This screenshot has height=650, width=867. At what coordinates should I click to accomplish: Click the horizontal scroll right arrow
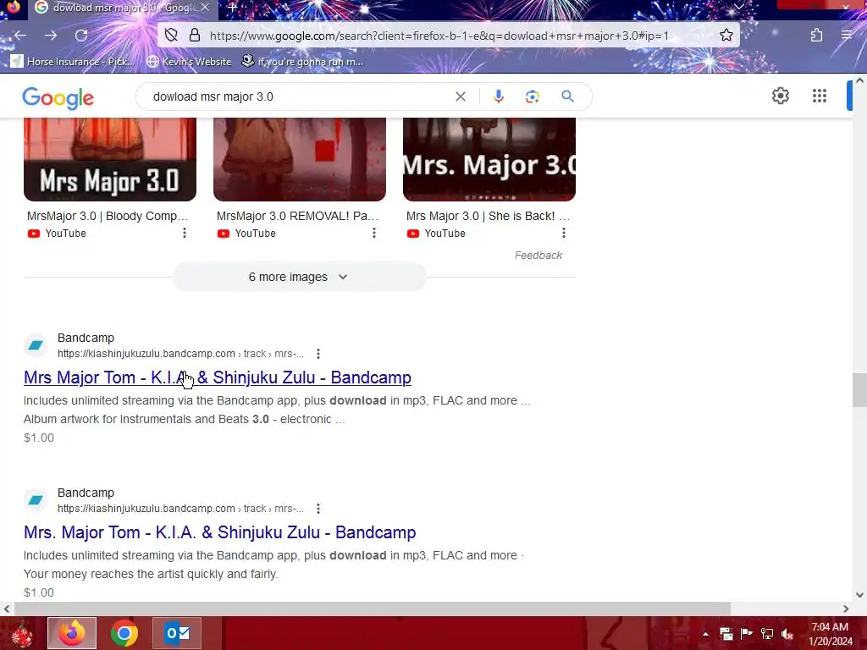point(846,609)
